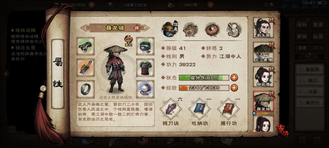Open the yin-yang bagua tab icon

pos(212,30)
